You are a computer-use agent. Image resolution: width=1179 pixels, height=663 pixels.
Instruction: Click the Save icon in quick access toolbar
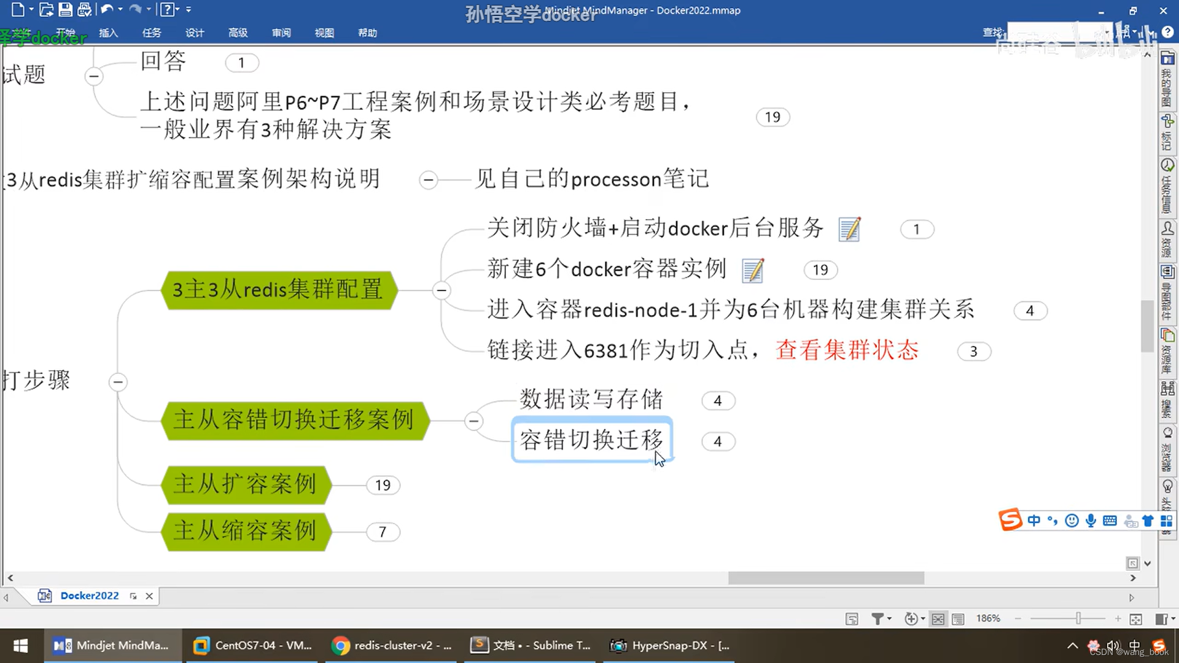[65, 9]
